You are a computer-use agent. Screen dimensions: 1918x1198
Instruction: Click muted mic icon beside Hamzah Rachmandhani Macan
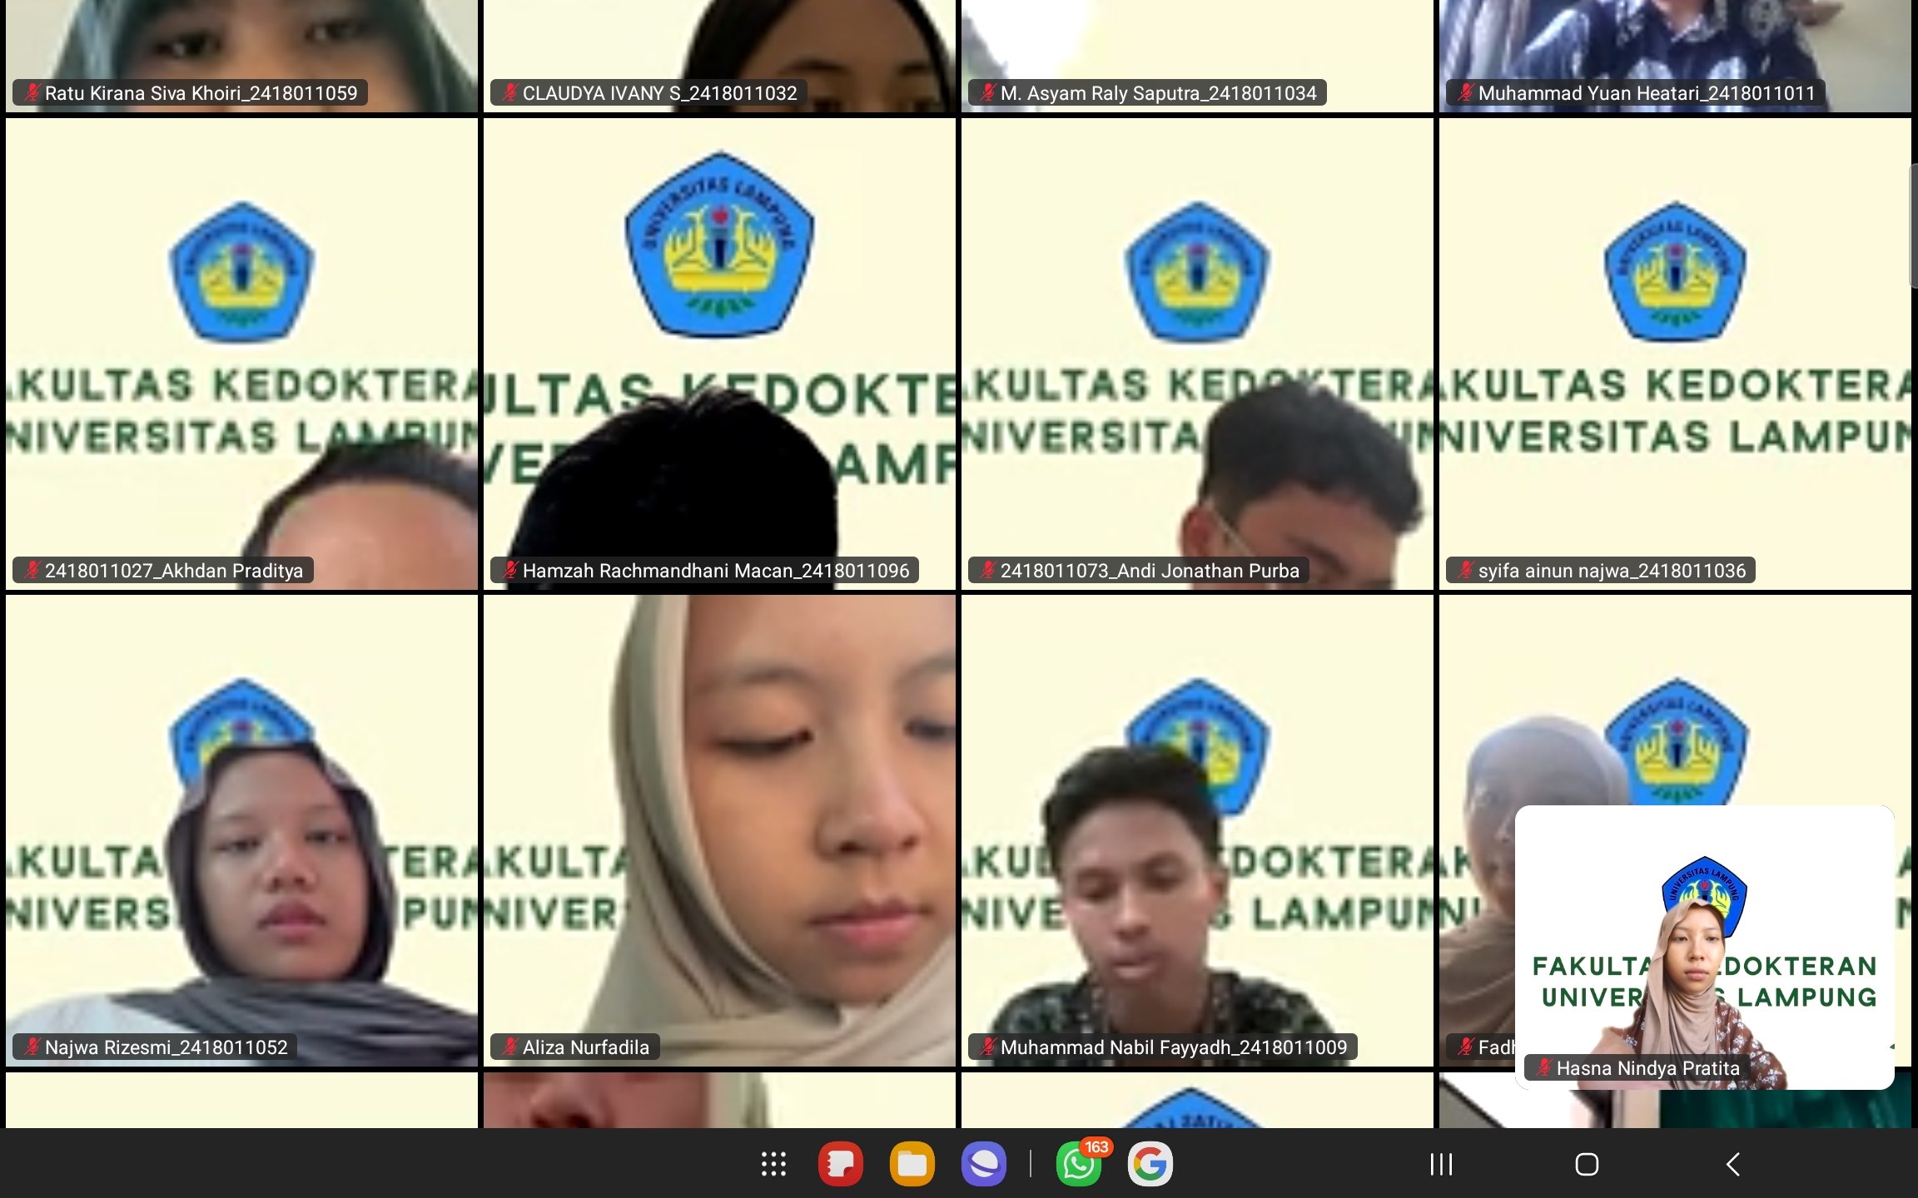(509, 570)
